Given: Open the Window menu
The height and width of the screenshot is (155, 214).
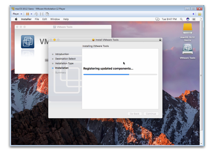Looking at the screenshot, I should click(55, 19).
